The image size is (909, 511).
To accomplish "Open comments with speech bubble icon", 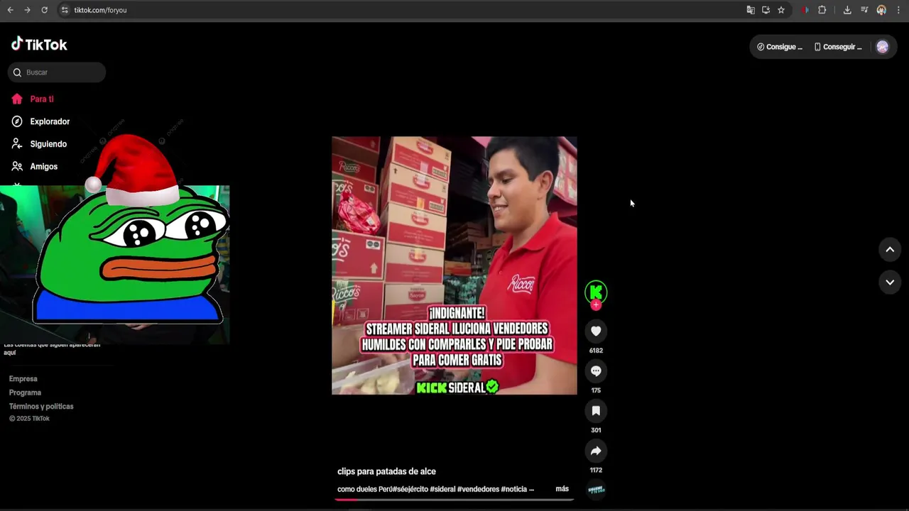I will tap(596, 370).
